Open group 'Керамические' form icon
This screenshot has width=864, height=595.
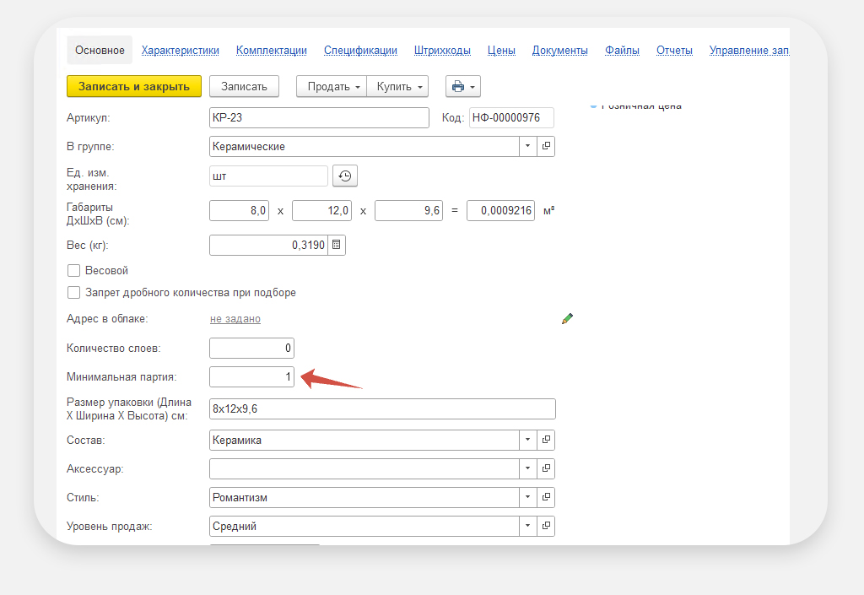tap(546, 146)
